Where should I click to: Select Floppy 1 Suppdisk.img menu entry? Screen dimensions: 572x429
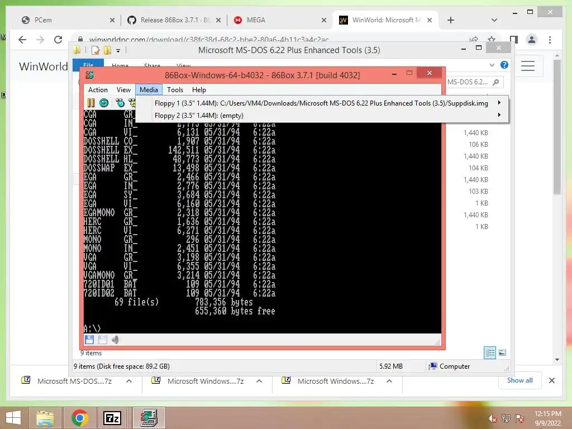click(322, 103)
